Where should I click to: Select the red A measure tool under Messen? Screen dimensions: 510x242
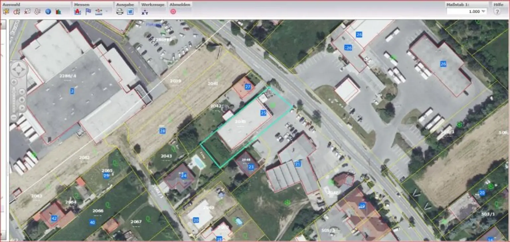pyautogui.click(x=77, y=12)
